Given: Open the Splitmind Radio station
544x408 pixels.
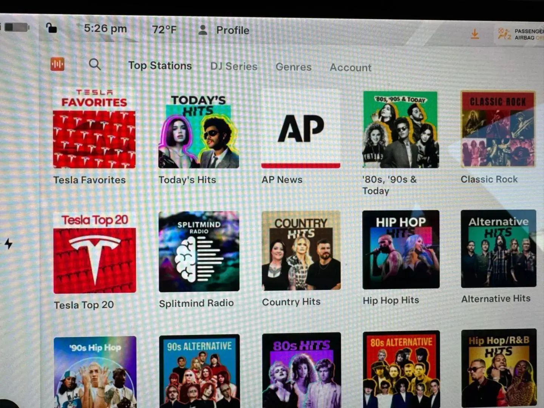Looking at the screenshot, I should [199, 252].
